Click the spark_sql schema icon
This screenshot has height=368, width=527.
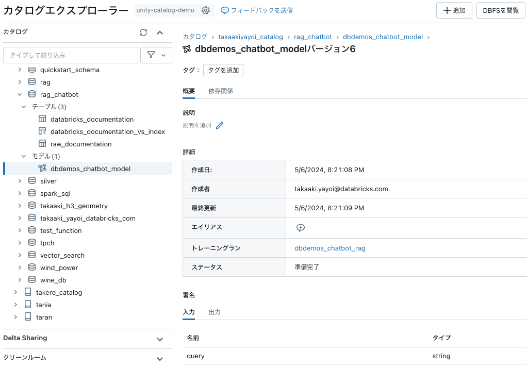tap(32, 193)
